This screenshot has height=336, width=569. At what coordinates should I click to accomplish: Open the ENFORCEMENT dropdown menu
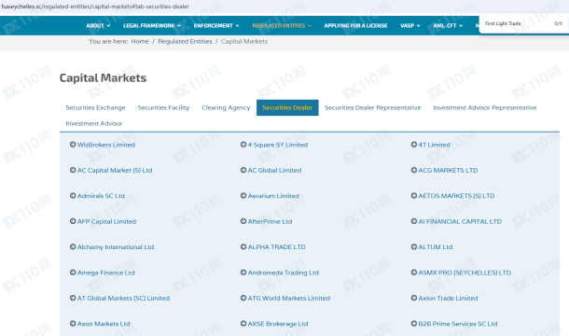(x=216, y=25)
